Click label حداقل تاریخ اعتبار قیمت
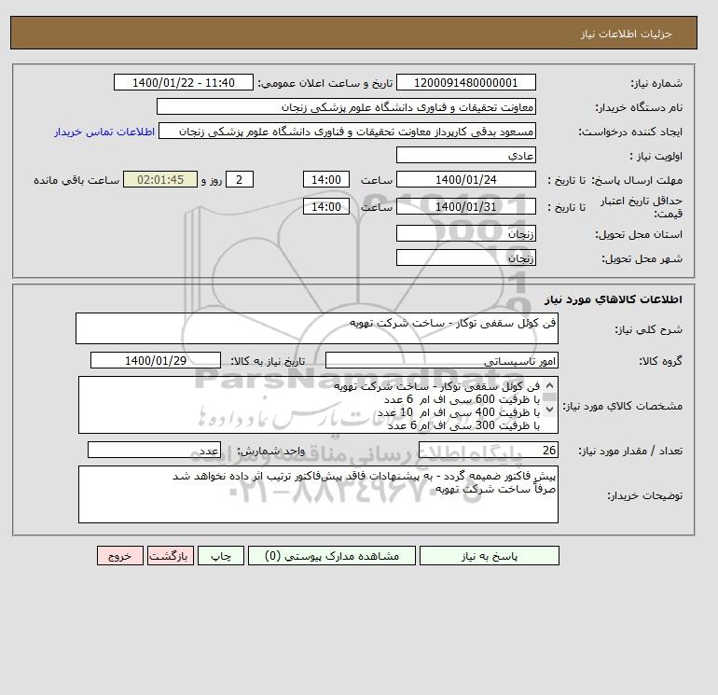This screenshot has width=718, height=695. (x=642, y=207)
